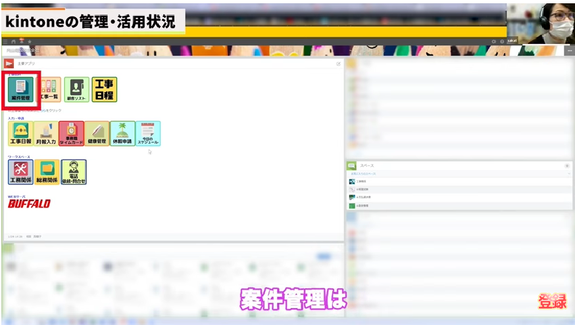This screenshot has height=325, width=575.
Task: Open the 月報入力 app tile
Action: (x=46, y=133)
